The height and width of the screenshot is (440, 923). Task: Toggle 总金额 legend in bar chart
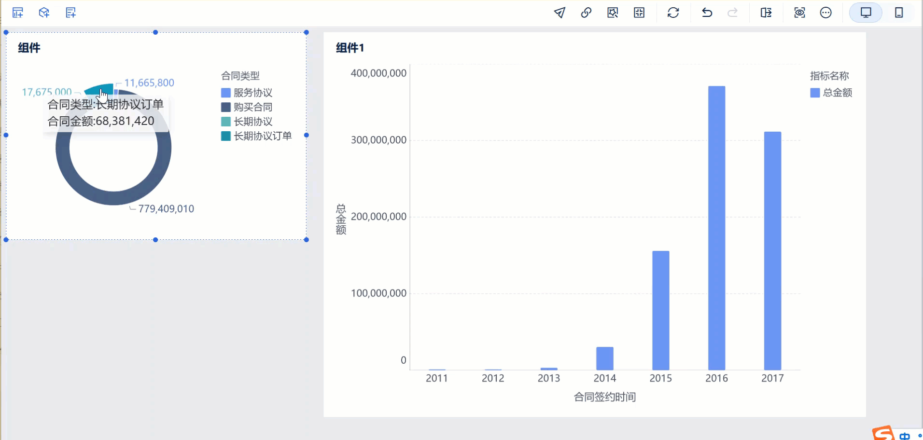pos(831,93)
